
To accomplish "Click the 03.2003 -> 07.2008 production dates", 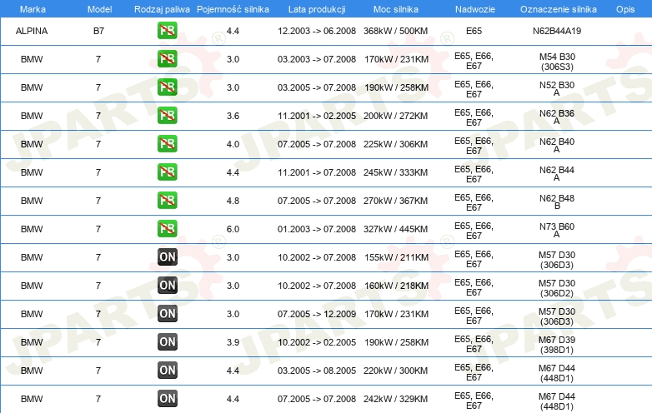I will point(317,59).
